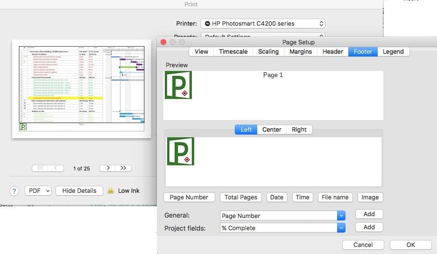
Task: Click the Low Ink label
Action: tap(128, 190)
